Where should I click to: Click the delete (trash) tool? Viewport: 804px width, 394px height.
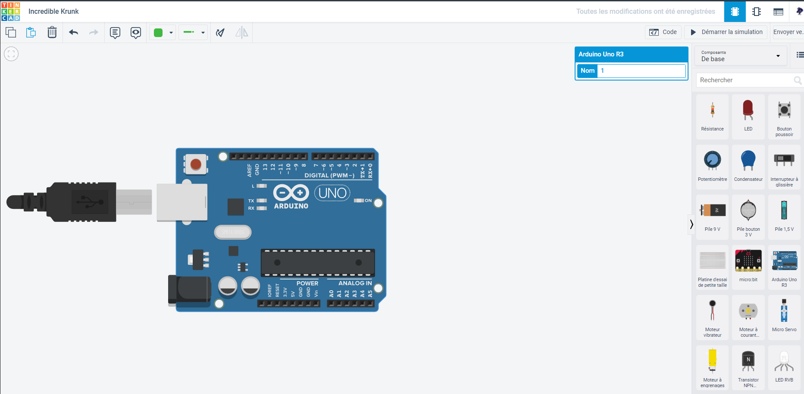52,32
